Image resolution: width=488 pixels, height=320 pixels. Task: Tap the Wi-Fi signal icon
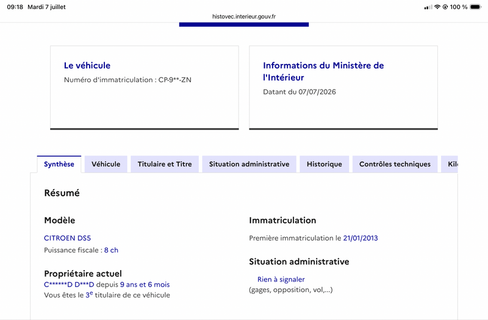pos(437,7)
